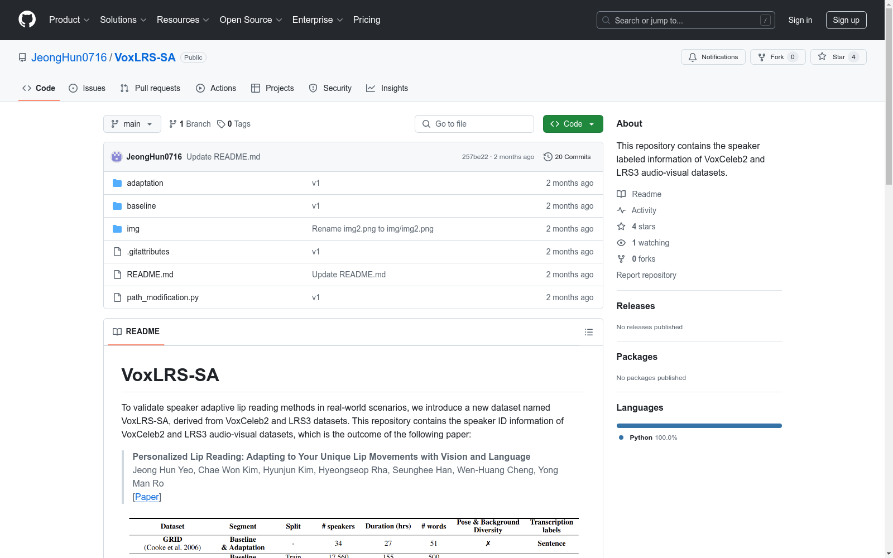Open the Update README.md commit message
The width and height of the screenshot is (893, 558).
click(x=223, y=157)
